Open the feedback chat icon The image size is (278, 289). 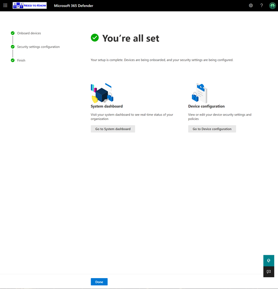[269, 272]
